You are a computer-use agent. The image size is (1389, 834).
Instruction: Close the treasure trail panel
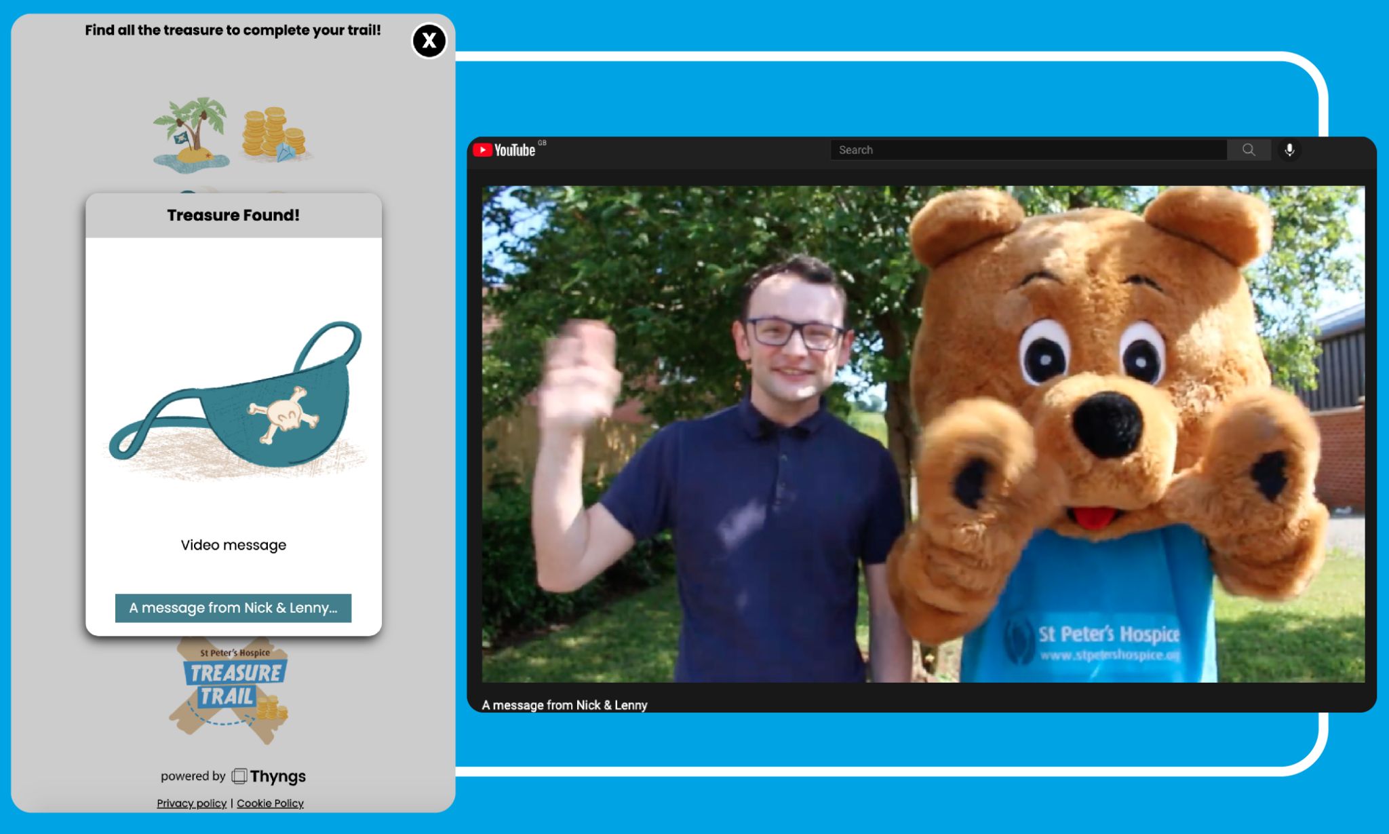point(429,41)
